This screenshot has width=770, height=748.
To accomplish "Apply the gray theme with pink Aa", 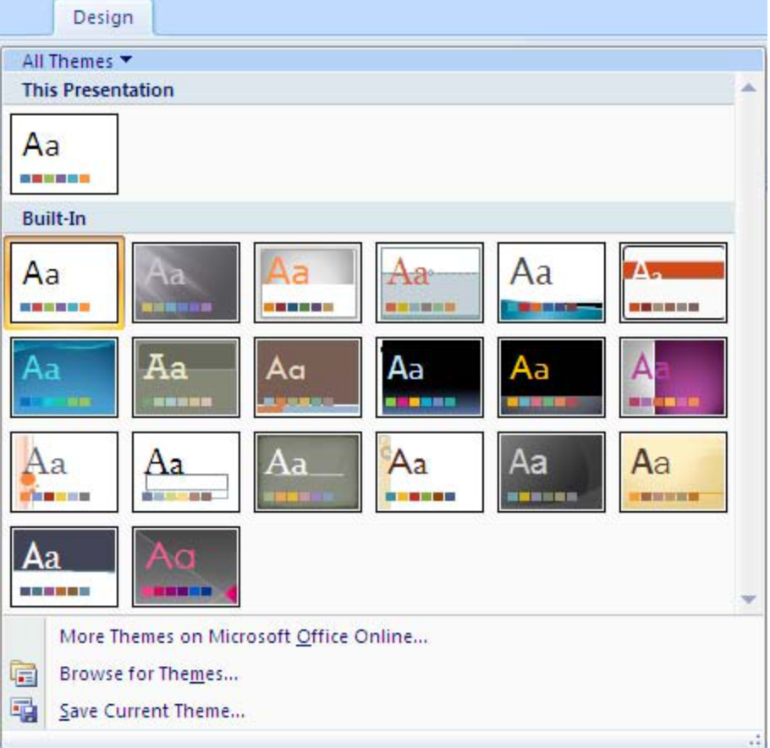I will [186, 567].
